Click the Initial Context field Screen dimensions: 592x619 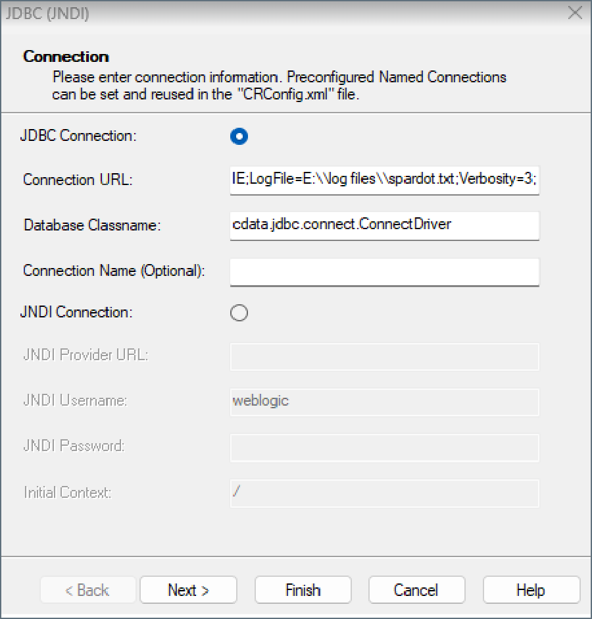click(384, 493)
